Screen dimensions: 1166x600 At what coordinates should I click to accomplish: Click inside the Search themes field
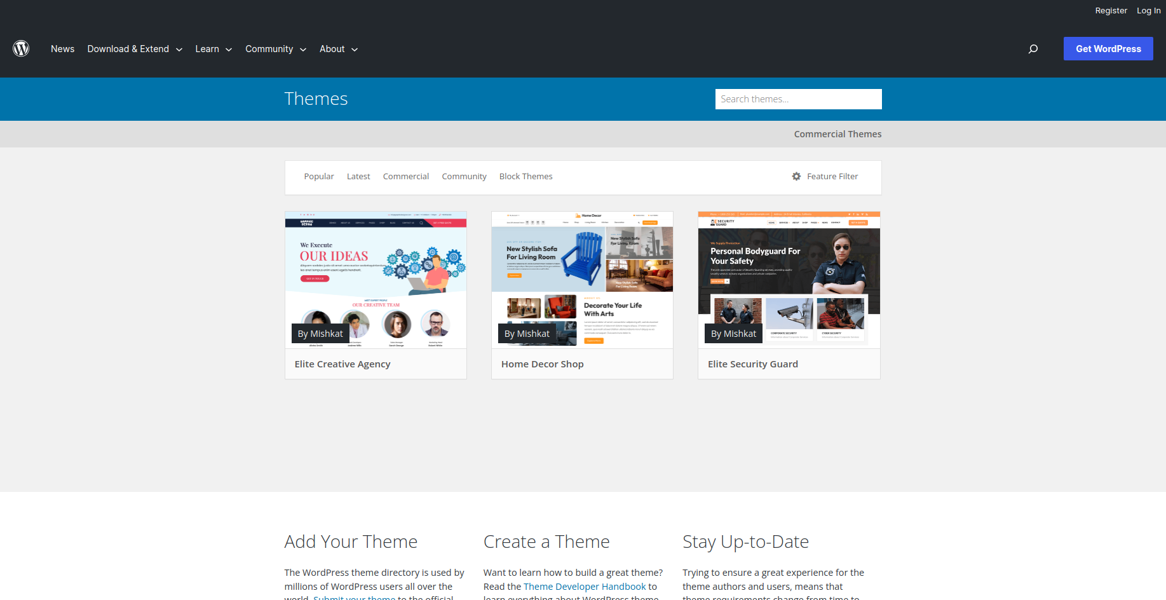click(x=798, y=99)
